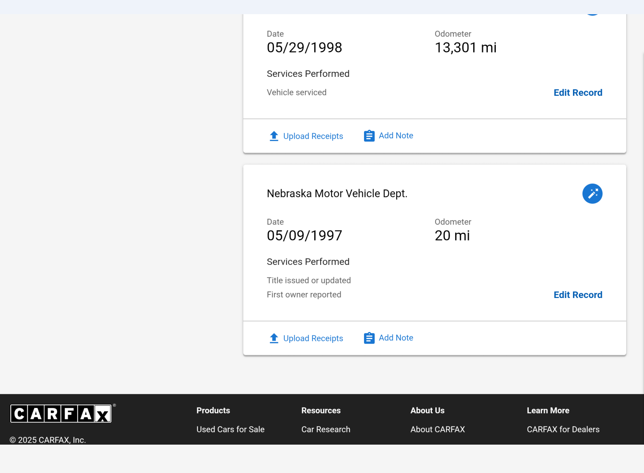Viewport: 644px width, 473px height.
Task: Click the CARFAX logo in the footer
Action: 61,414
